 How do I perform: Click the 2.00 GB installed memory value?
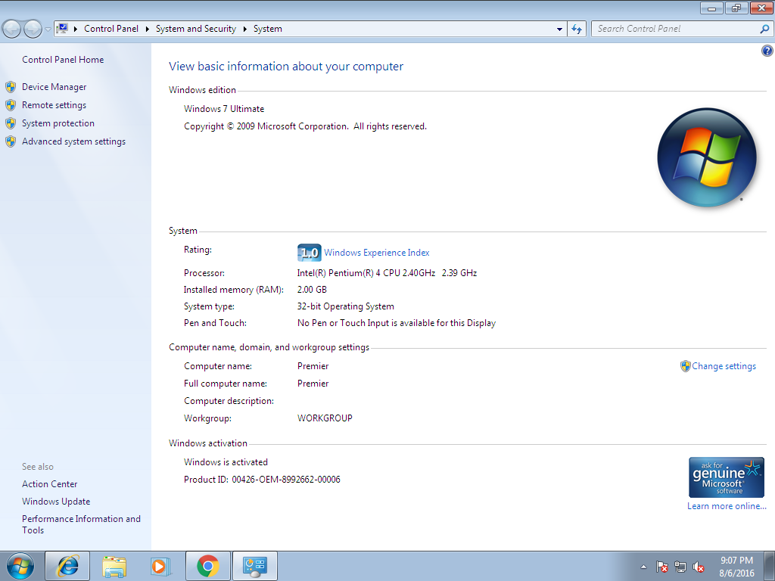[x=312, y=290]
